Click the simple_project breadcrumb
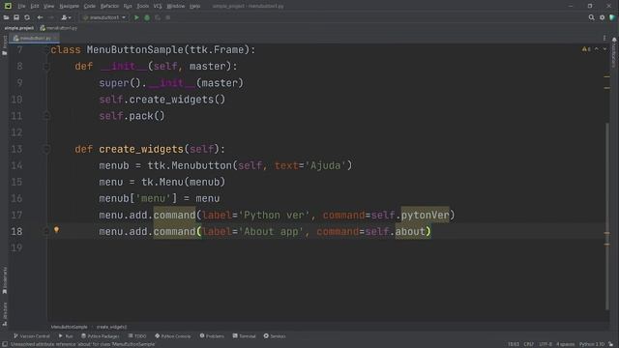 19,28
